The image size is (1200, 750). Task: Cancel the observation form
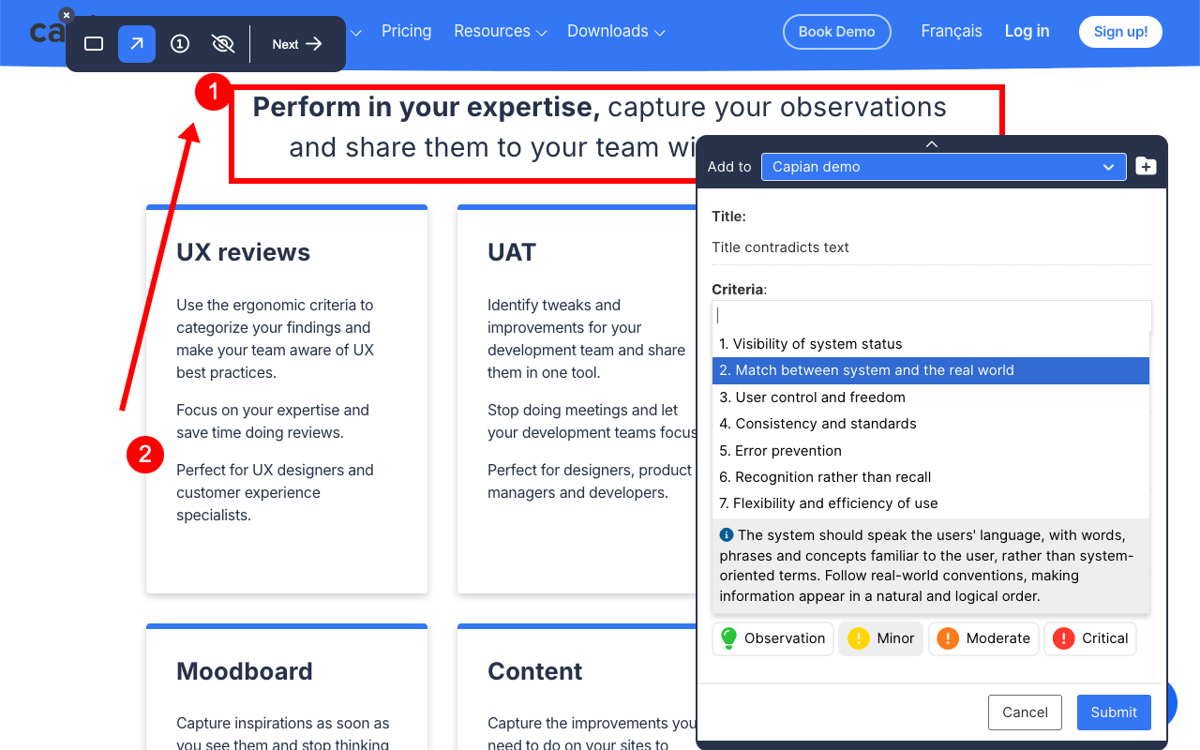pyautogui.click(x=1025, y=712)
